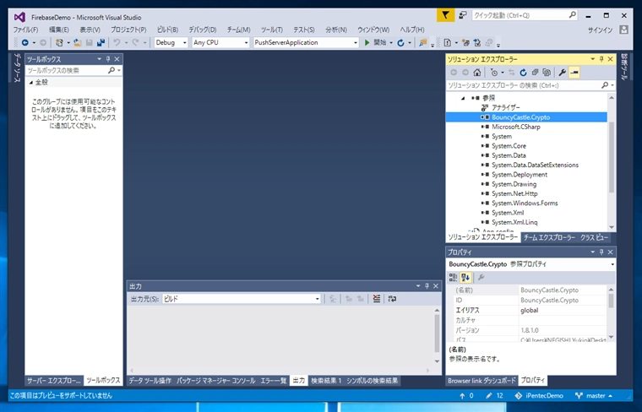The image size is (642, 412).
Task: Start debugging with green play button
Action: [x=367, y=42]
